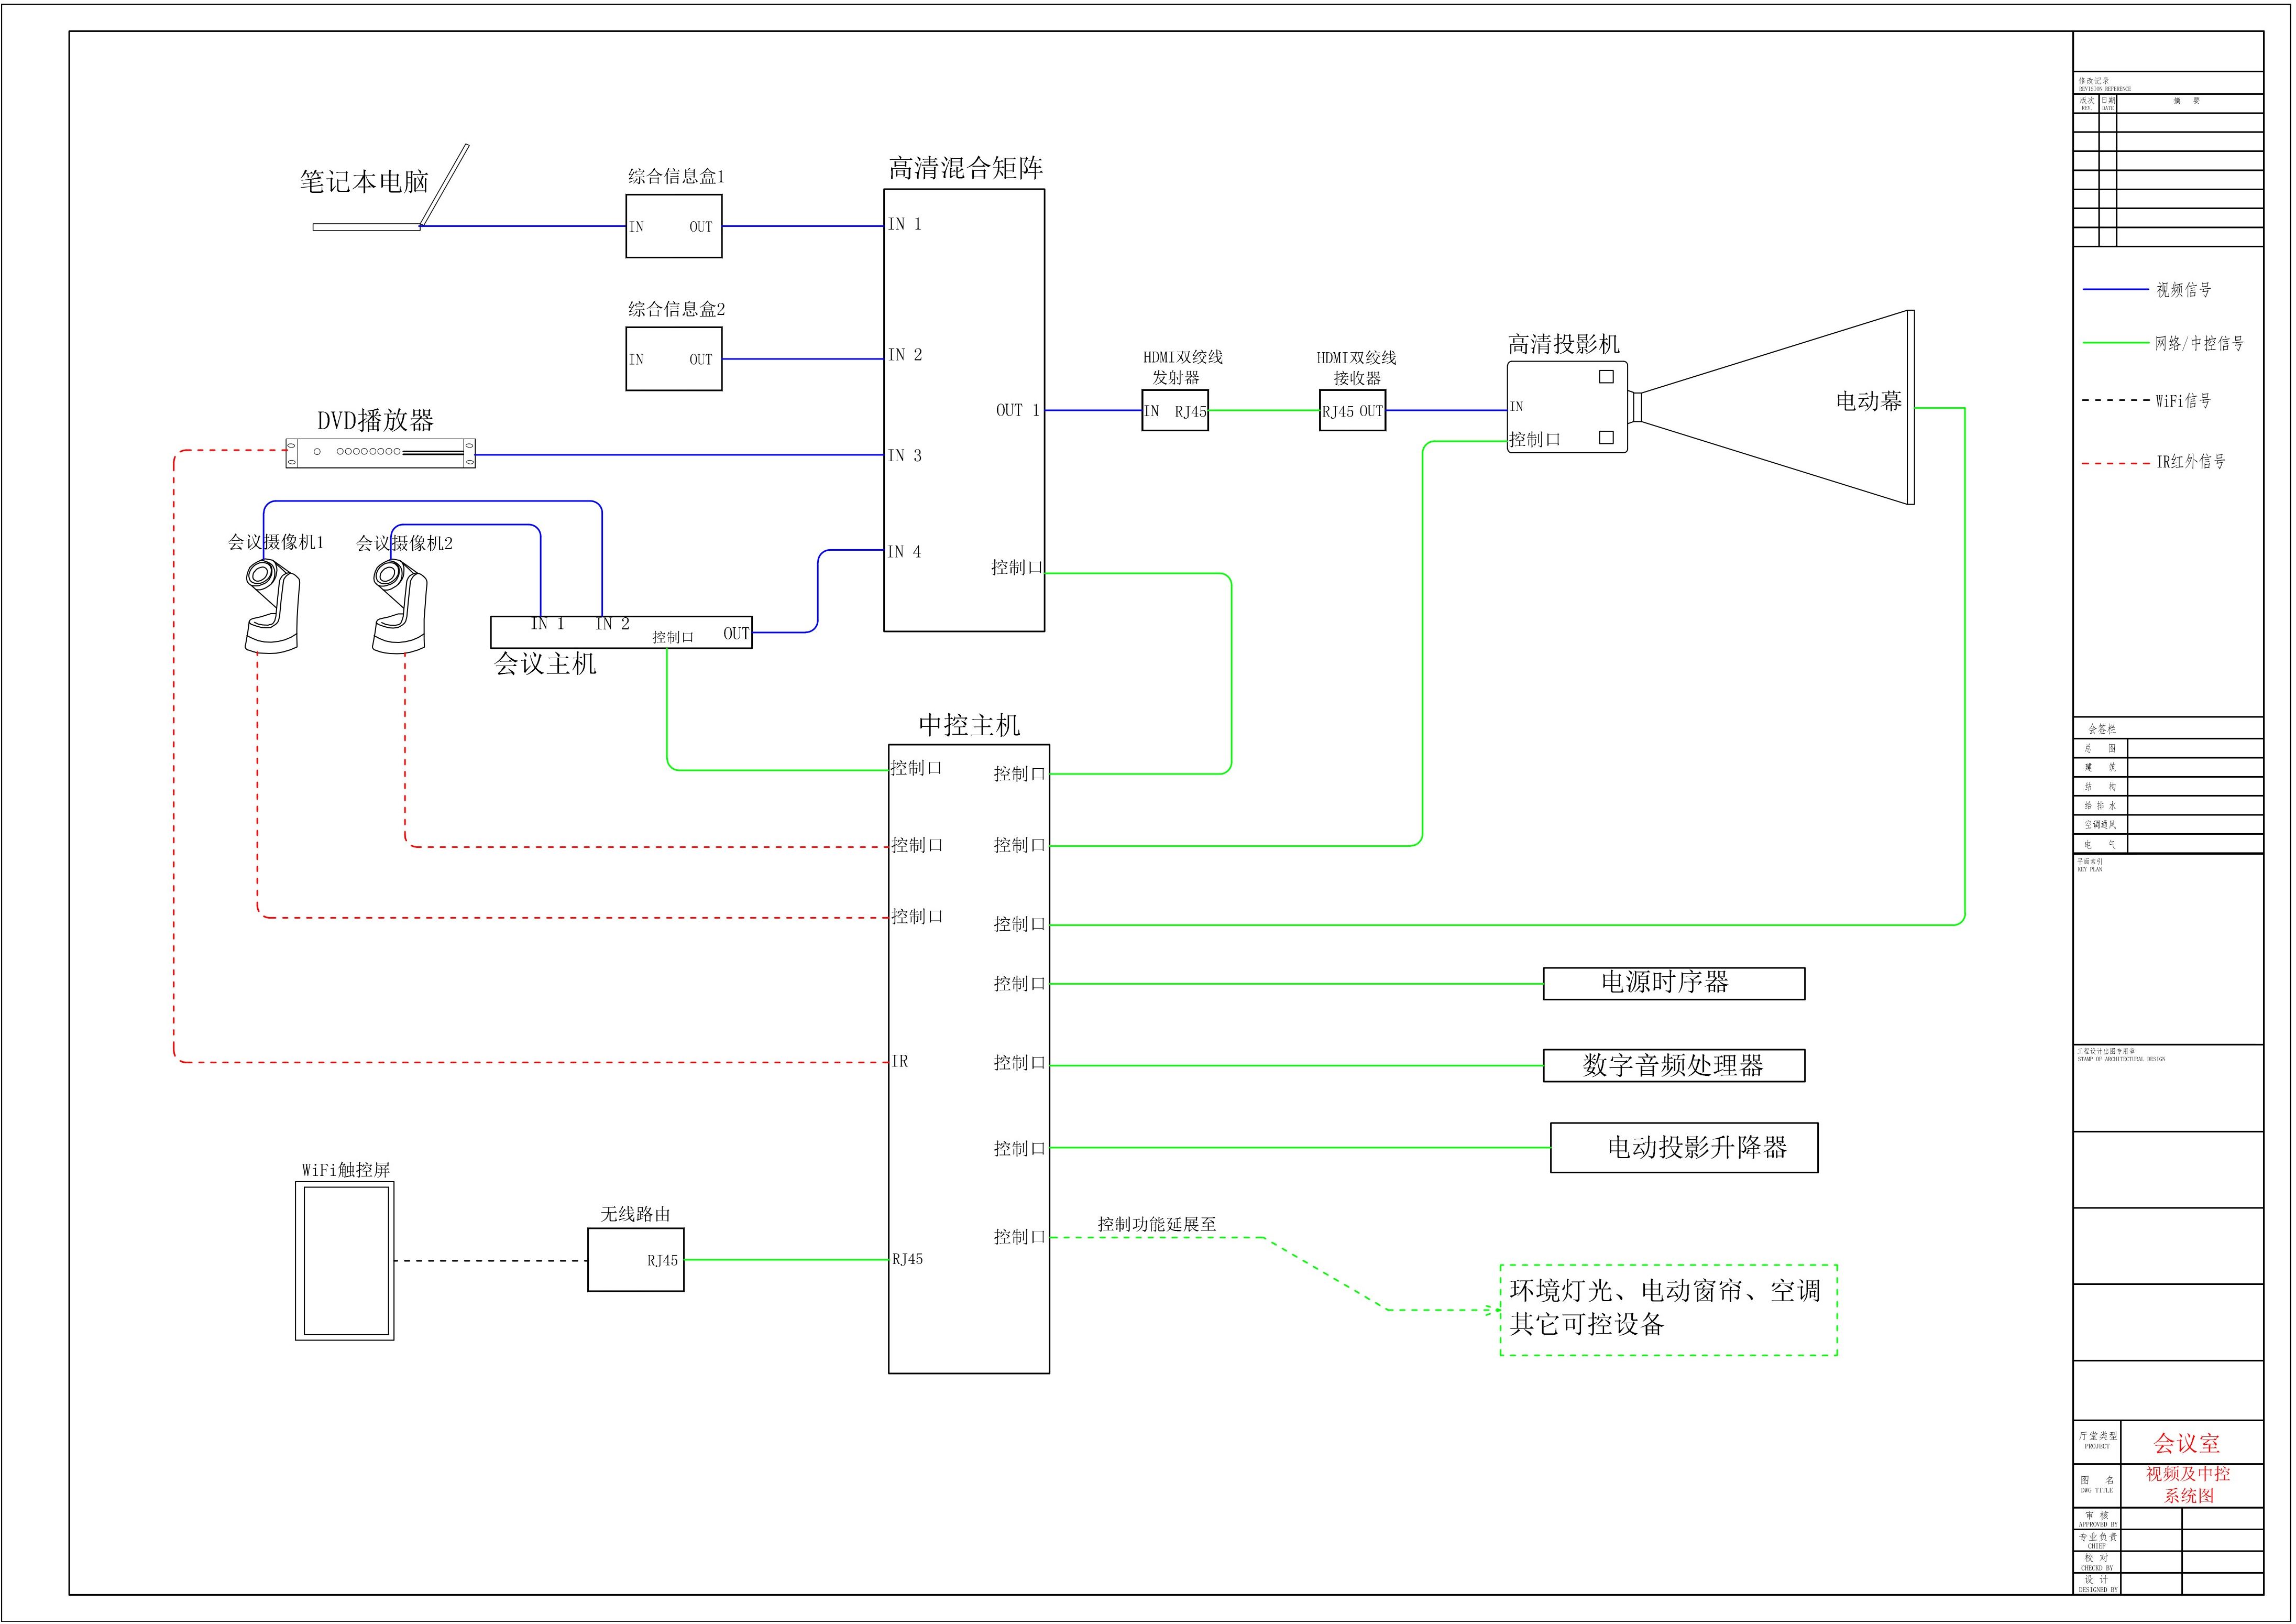
Task: Select the 数字音频处理器 block
Action: pyautogui.click(x=1674, y=1065)
